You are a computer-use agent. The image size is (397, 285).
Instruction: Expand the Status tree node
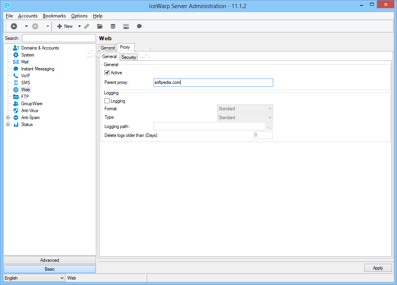(x=8, y=125)
